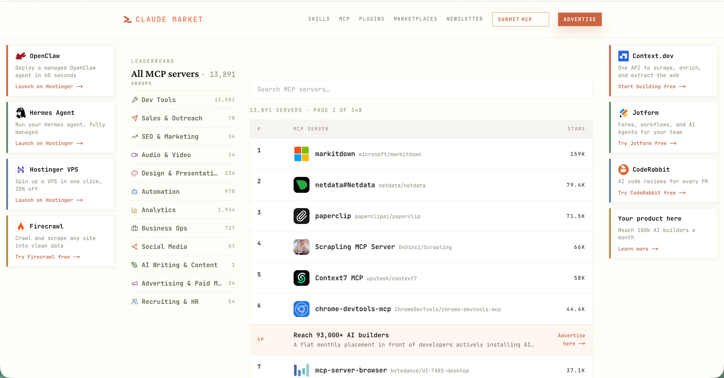Click the SEO & Marketing trend icon

[135, 136]
